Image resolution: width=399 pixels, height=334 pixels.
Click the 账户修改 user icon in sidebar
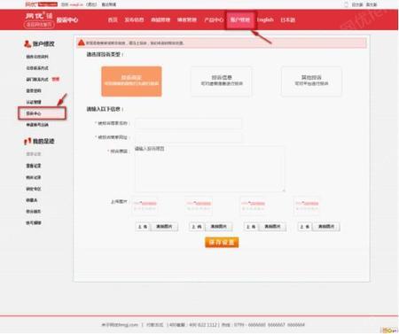(x=27, y=44)
